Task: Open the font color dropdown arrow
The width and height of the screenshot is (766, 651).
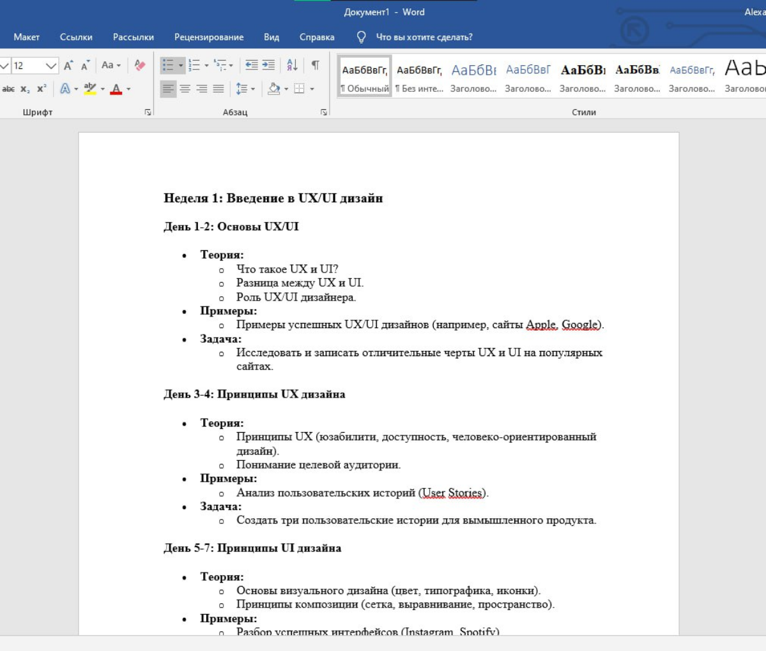Action: coord(128,89)
